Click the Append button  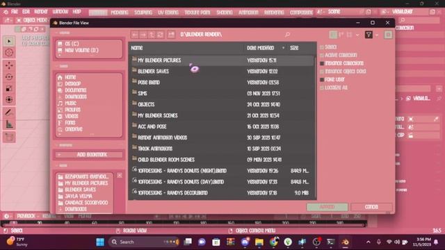327,207
